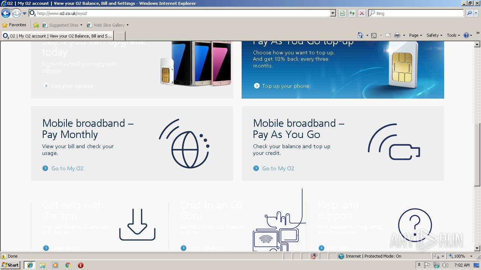This screenshot has height=270, width=481.
Task: Expand the Print options dropdown arrow
Action: 404,35
